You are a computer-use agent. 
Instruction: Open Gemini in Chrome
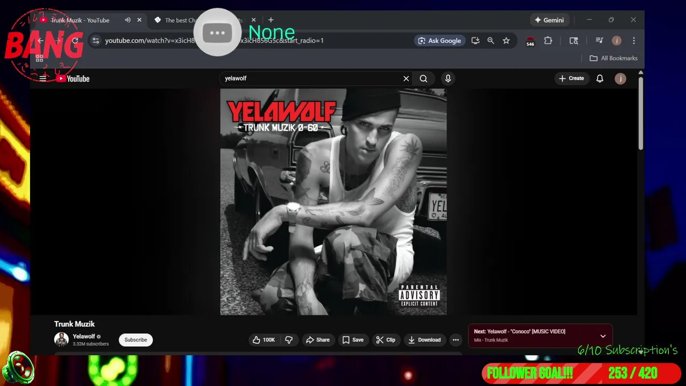[x=549, y=20]
